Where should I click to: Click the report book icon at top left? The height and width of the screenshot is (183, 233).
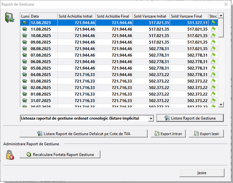[x=10, y=18]
